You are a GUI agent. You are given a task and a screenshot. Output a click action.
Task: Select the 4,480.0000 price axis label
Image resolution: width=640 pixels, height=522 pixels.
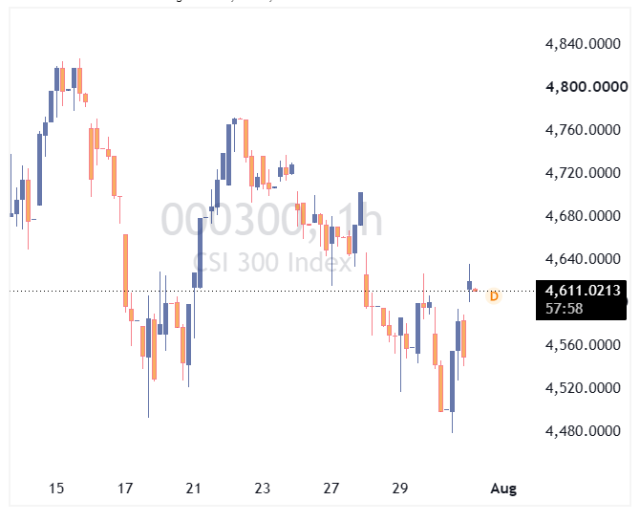(583, 431)
